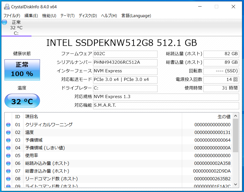Click the scroll up arrow of SMART list
The width and height of the screenshot is (244, 192).
coord(235,116)
